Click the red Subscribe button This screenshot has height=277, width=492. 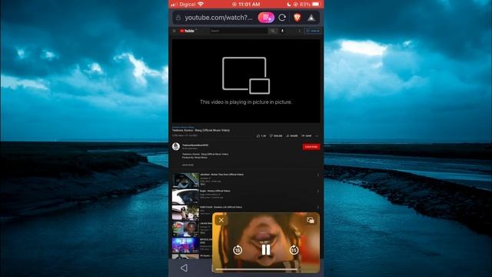311,147
